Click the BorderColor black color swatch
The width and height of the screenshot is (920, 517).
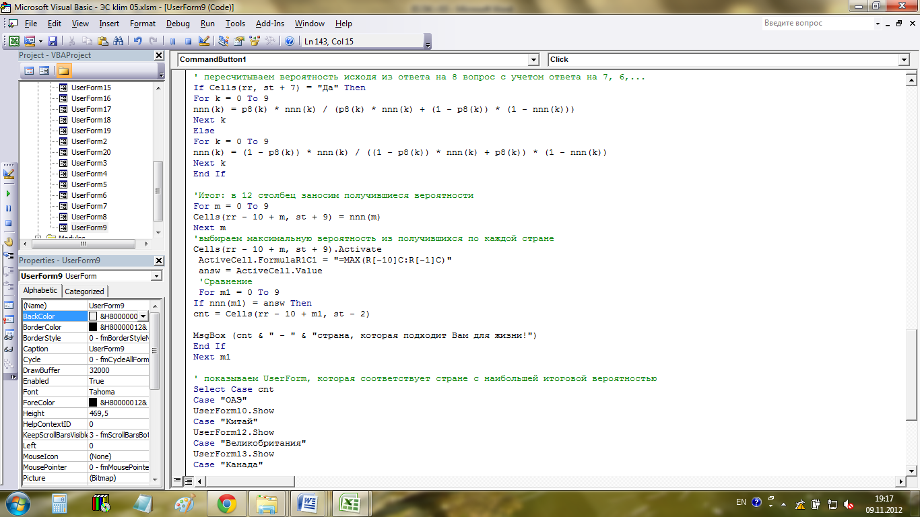(x=93, y=327)
